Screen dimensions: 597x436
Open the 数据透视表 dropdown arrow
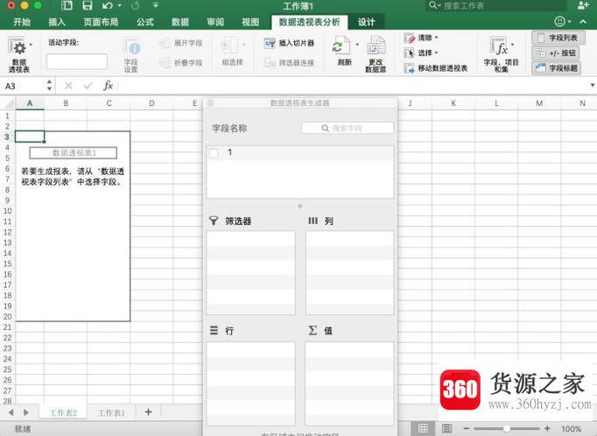point(31,45)
